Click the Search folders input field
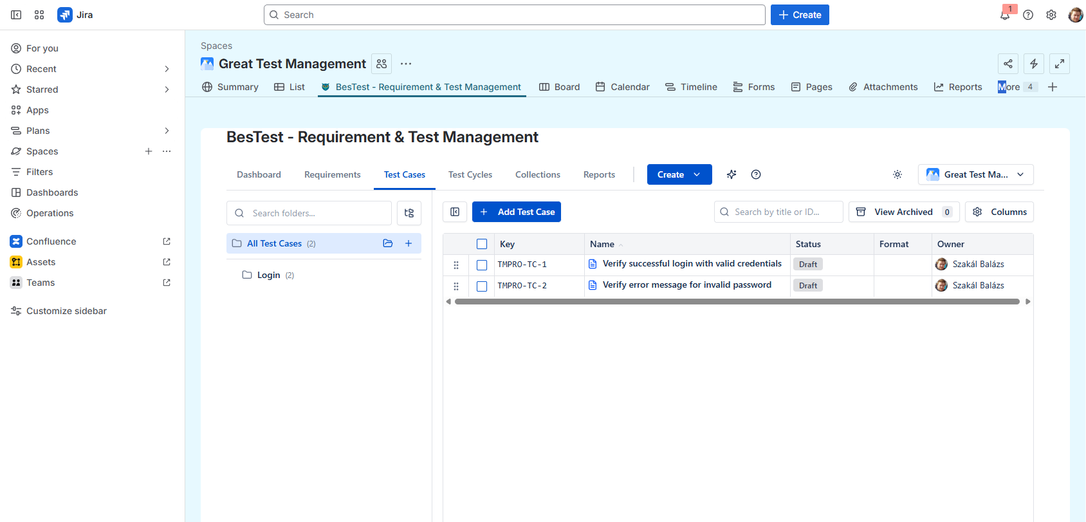The height and width of the screenshot is (522, 1086). [315, 213]
